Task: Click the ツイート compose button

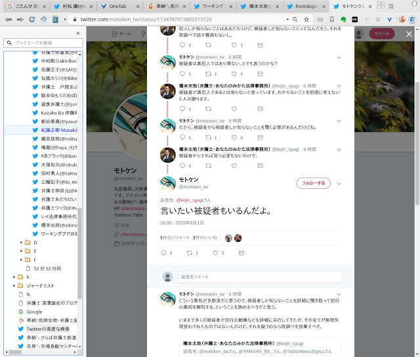Action: [382, 33]
